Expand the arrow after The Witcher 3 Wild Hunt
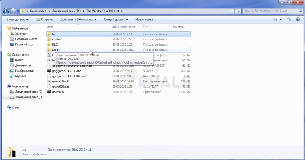This screenshot has width=305, height=160. click(x=122, y=11)
